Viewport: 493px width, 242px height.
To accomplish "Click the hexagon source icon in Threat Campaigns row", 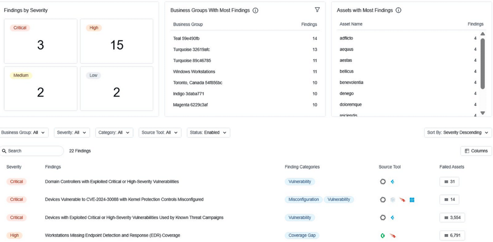I will pyautogui.click(x=383, y=217).
